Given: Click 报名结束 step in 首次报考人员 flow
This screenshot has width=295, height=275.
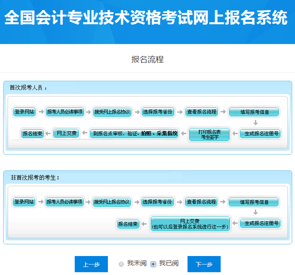Looking at the screenshot, I should [x=32, y=134].
